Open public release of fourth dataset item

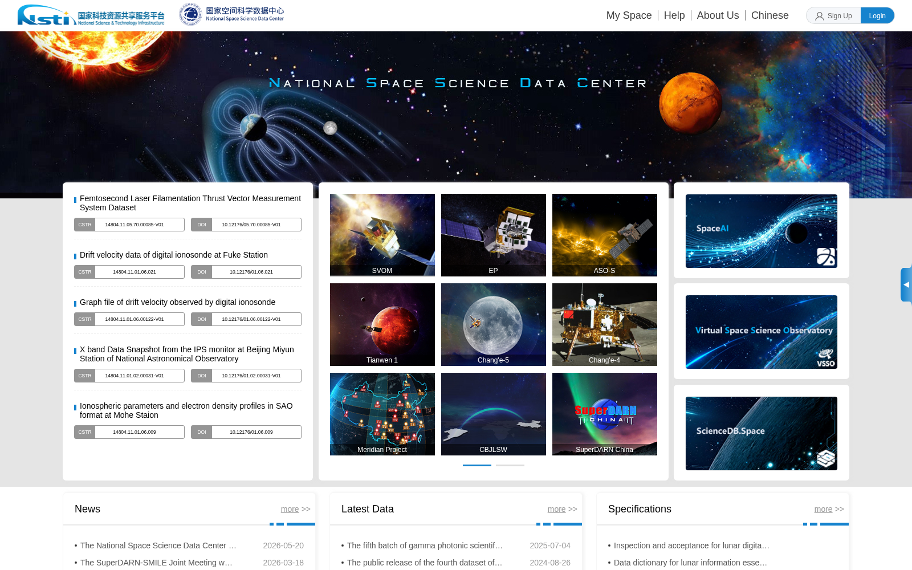[425, 563]
